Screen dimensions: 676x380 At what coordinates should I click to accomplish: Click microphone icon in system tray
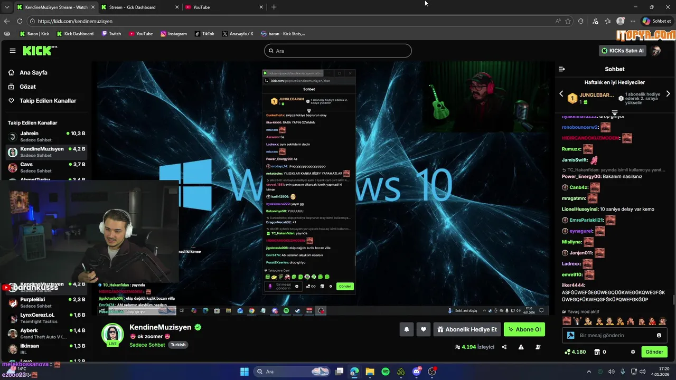623,372
